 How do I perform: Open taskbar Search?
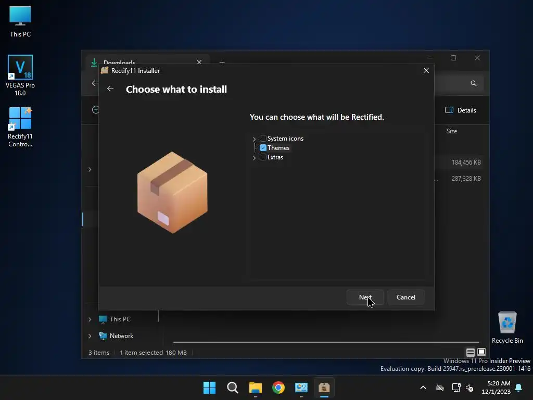(x=233, y=387)
